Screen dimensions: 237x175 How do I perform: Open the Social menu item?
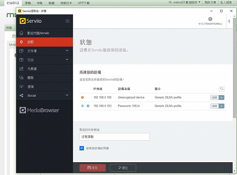(44, 96)
